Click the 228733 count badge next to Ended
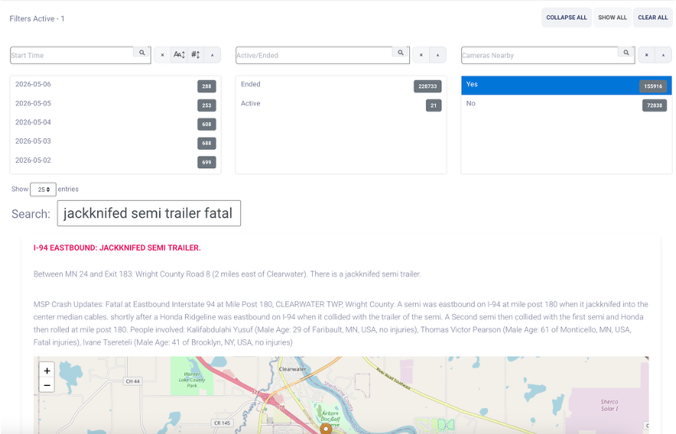The height and width of the screenshot is (434, 676). pos(427,86)
